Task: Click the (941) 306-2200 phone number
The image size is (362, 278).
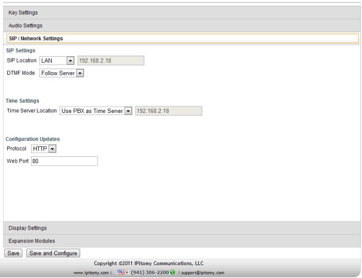Action: coord(150,272)
